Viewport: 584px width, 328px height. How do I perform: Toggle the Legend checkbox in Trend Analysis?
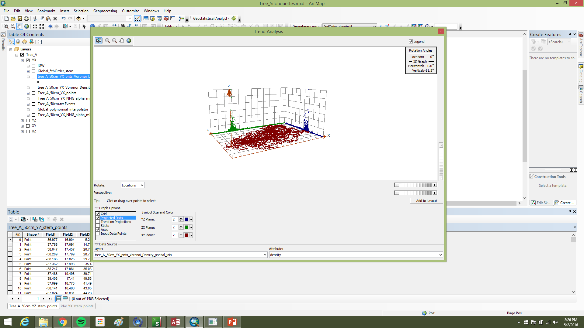(x=411, y=41)
